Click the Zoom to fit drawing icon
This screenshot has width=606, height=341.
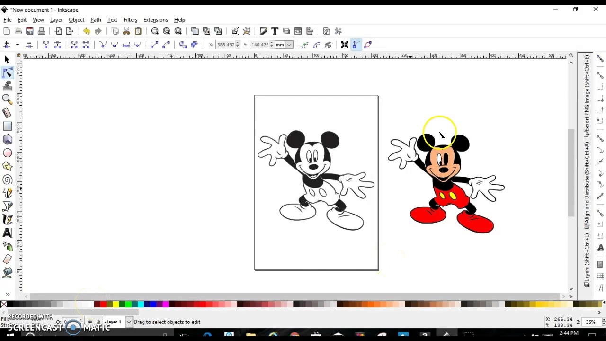coord(167,31)
